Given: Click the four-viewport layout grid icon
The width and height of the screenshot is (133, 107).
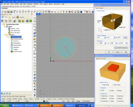Looking at the screenshot, I should coord(49,12).
